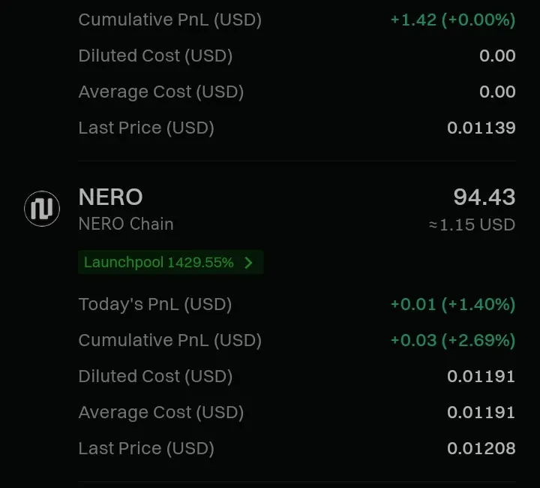Open the Launchpool 1429.55% badge
This screenshot has width=540, height=488.
171,262
